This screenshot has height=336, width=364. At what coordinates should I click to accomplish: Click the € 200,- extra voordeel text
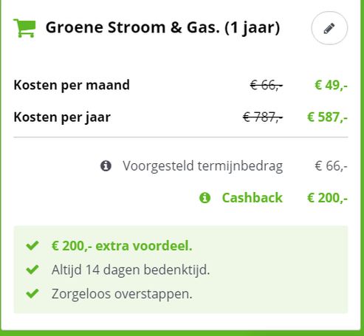click(x=122, y=246)
